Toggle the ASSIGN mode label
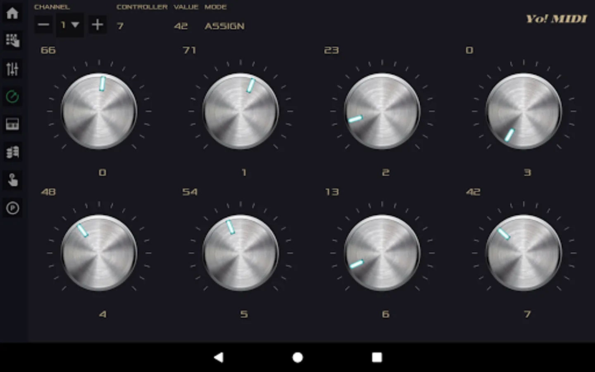The width and height of the screenshot is (595, 372). (224, 26)
